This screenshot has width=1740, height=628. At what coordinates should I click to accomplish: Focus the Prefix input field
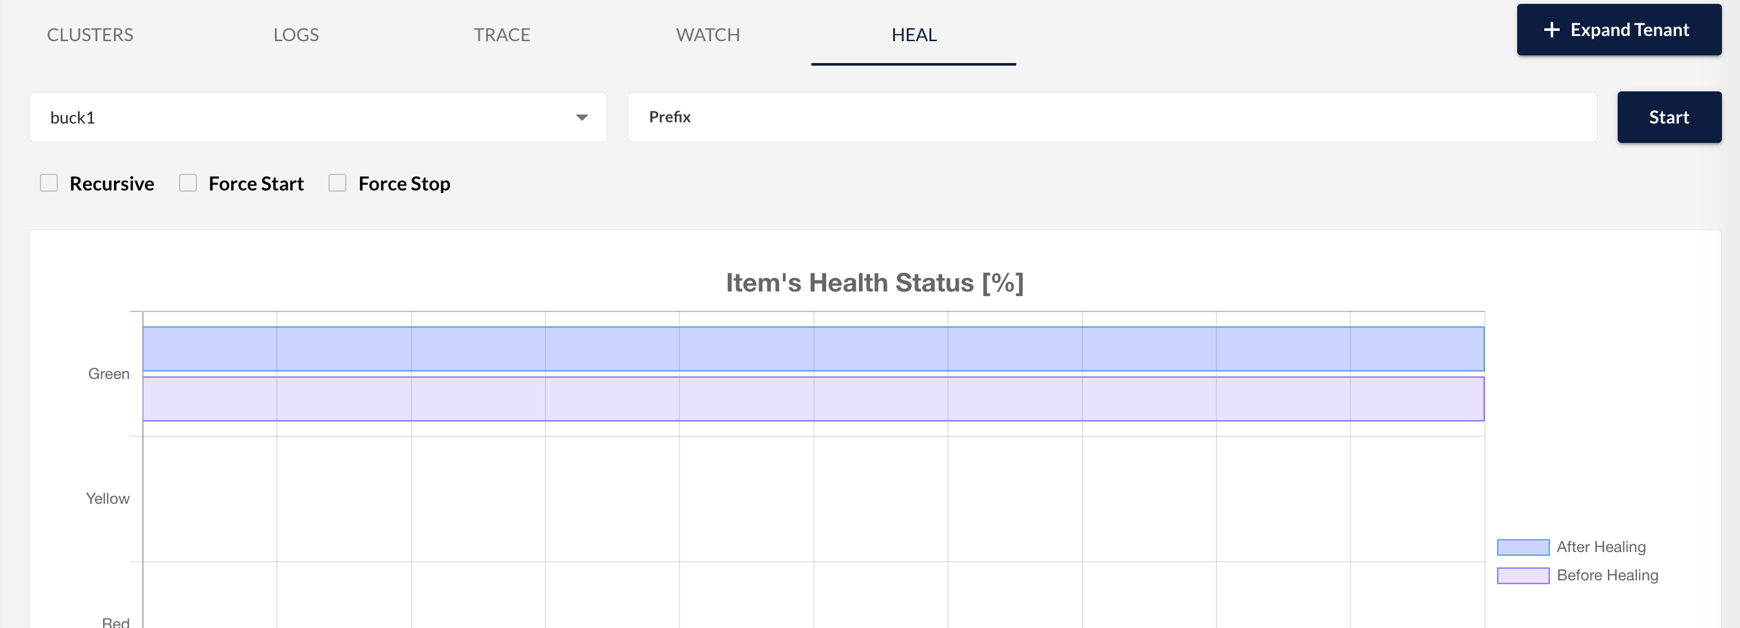click(1112, 118)
